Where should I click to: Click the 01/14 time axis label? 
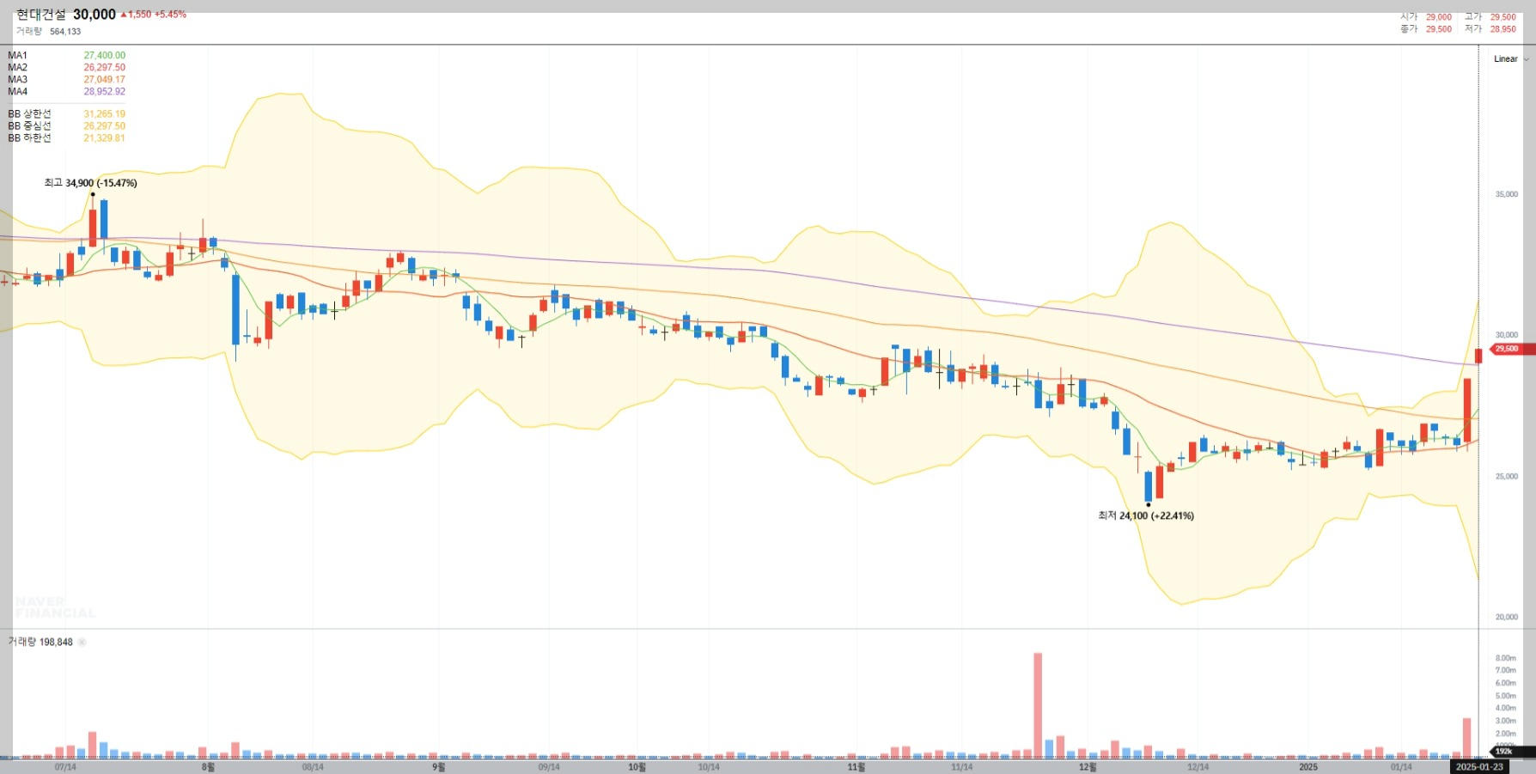[1401, 767]
